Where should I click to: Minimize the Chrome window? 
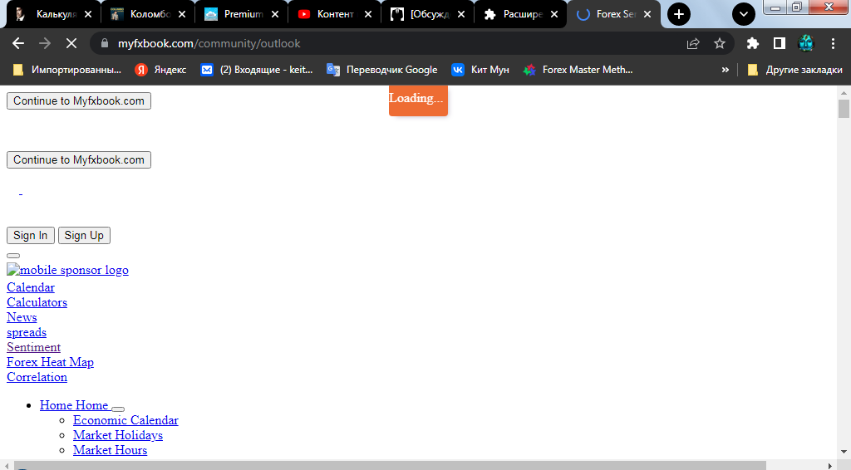coord(775,7)
